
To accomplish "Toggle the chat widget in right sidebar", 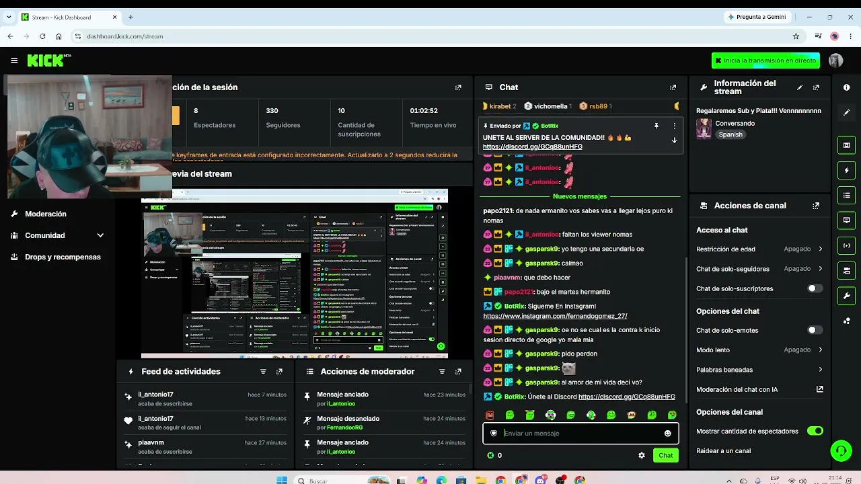I will click(x=846, y=220).
